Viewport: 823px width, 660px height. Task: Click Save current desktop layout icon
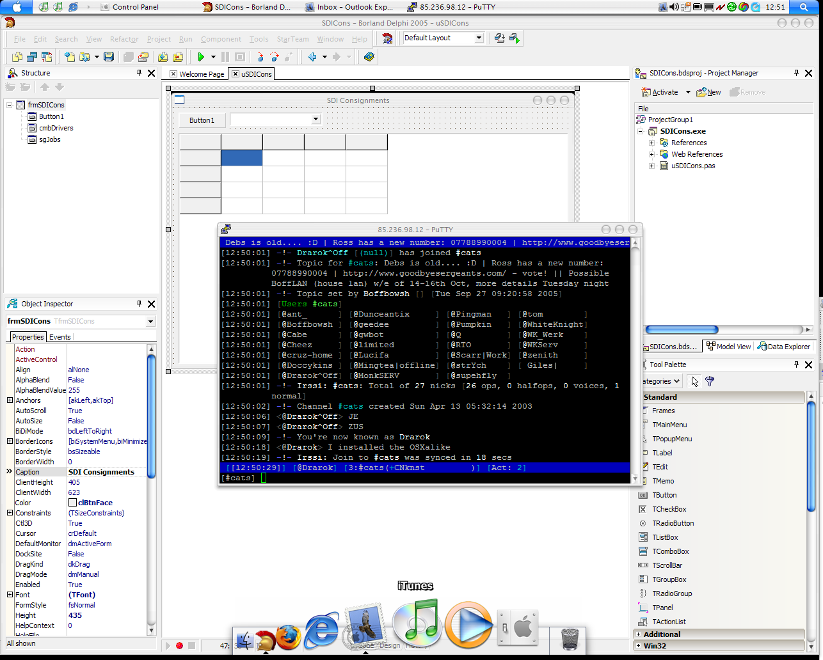coord(500,38)
